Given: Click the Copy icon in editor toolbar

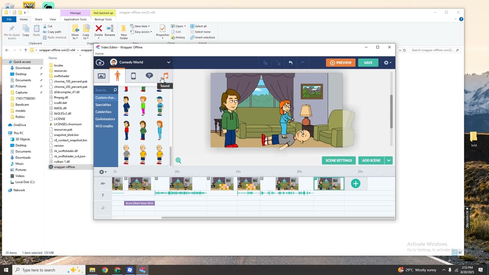Looking at the screenshot, I should [265, 63].
